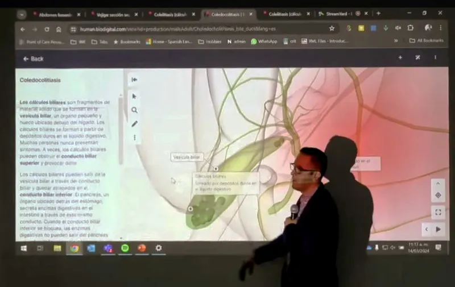Open the Chrome profile avatar

click(x=428, y=28)
